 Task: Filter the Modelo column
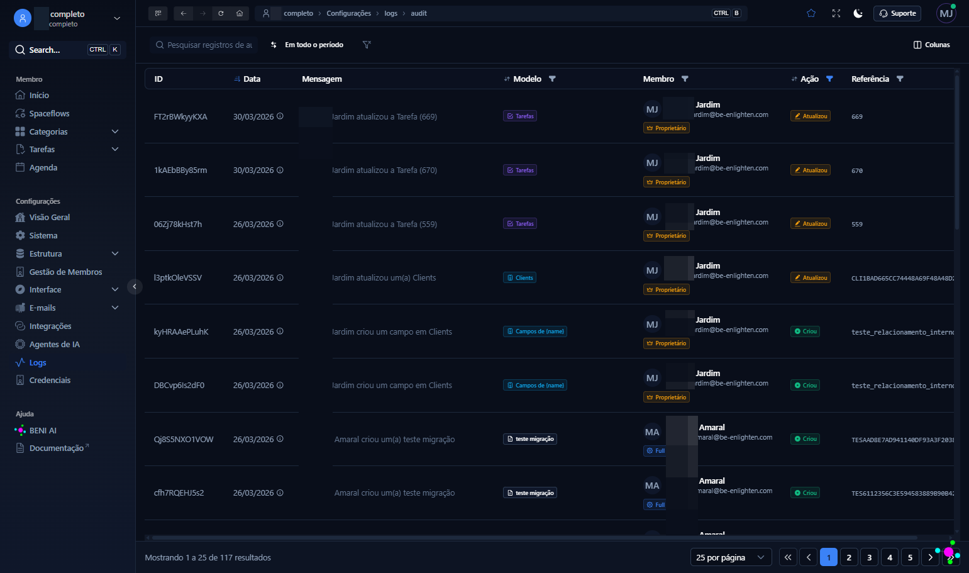click(552, 79)
